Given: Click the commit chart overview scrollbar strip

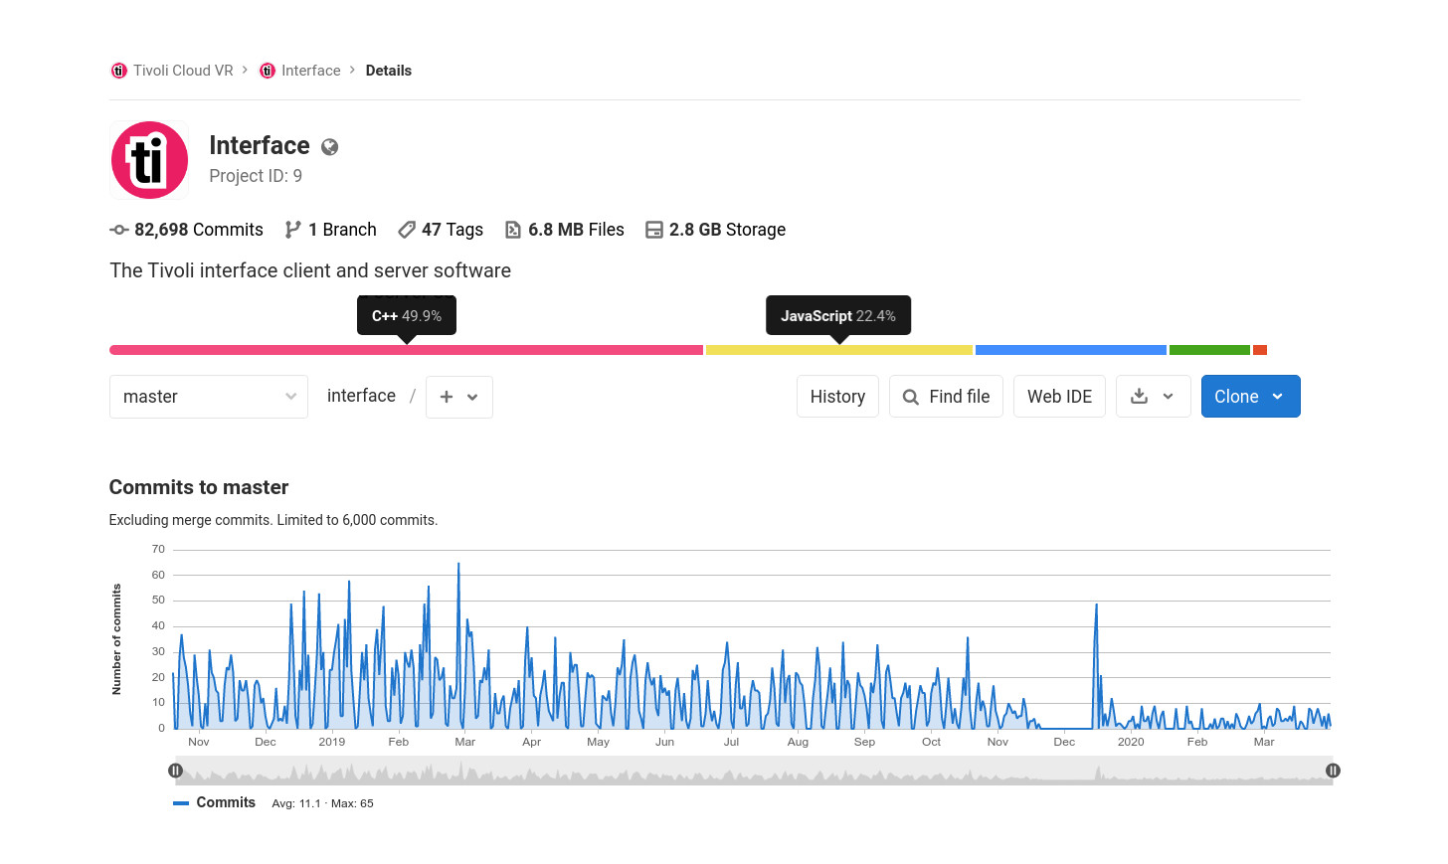Looking at the screenshot, I should coord(754,771).
